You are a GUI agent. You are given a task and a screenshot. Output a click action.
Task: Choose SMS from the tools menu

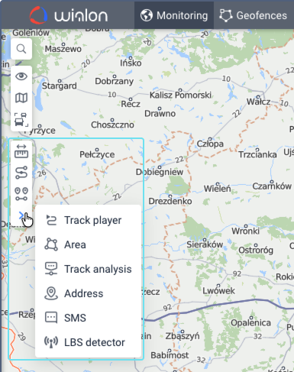click(88, 318)
